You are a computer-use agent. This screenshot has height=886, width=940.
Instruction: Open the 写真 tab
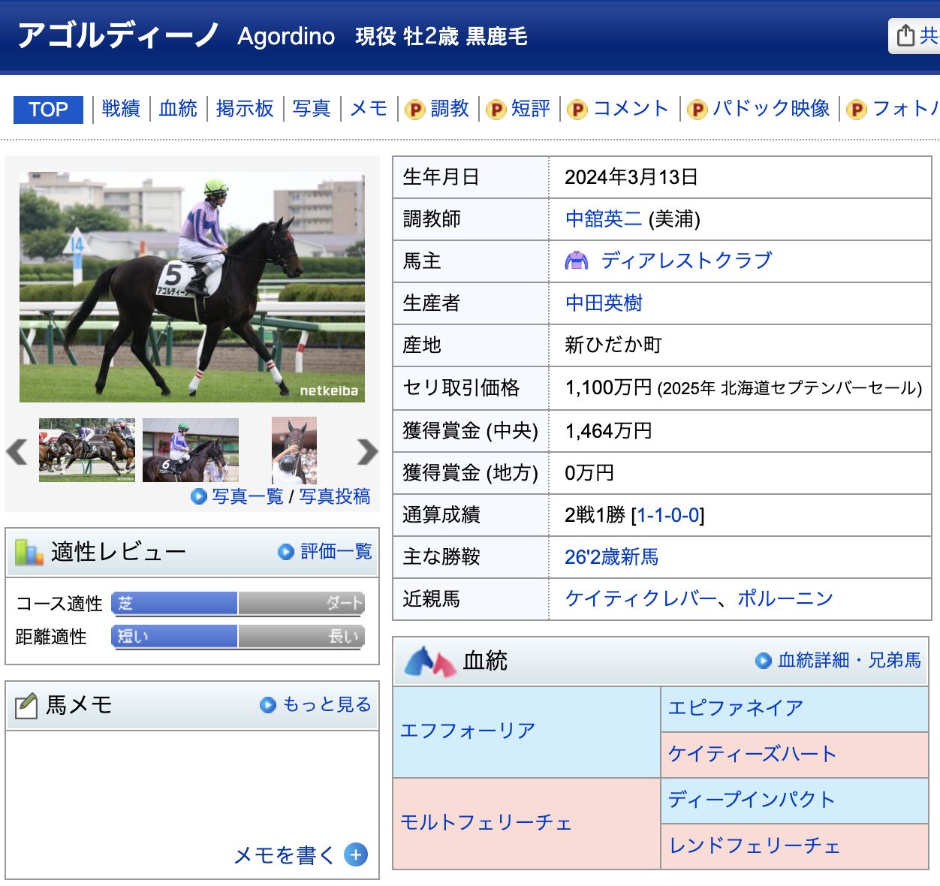pyautogui.click(x=312, y=109)
